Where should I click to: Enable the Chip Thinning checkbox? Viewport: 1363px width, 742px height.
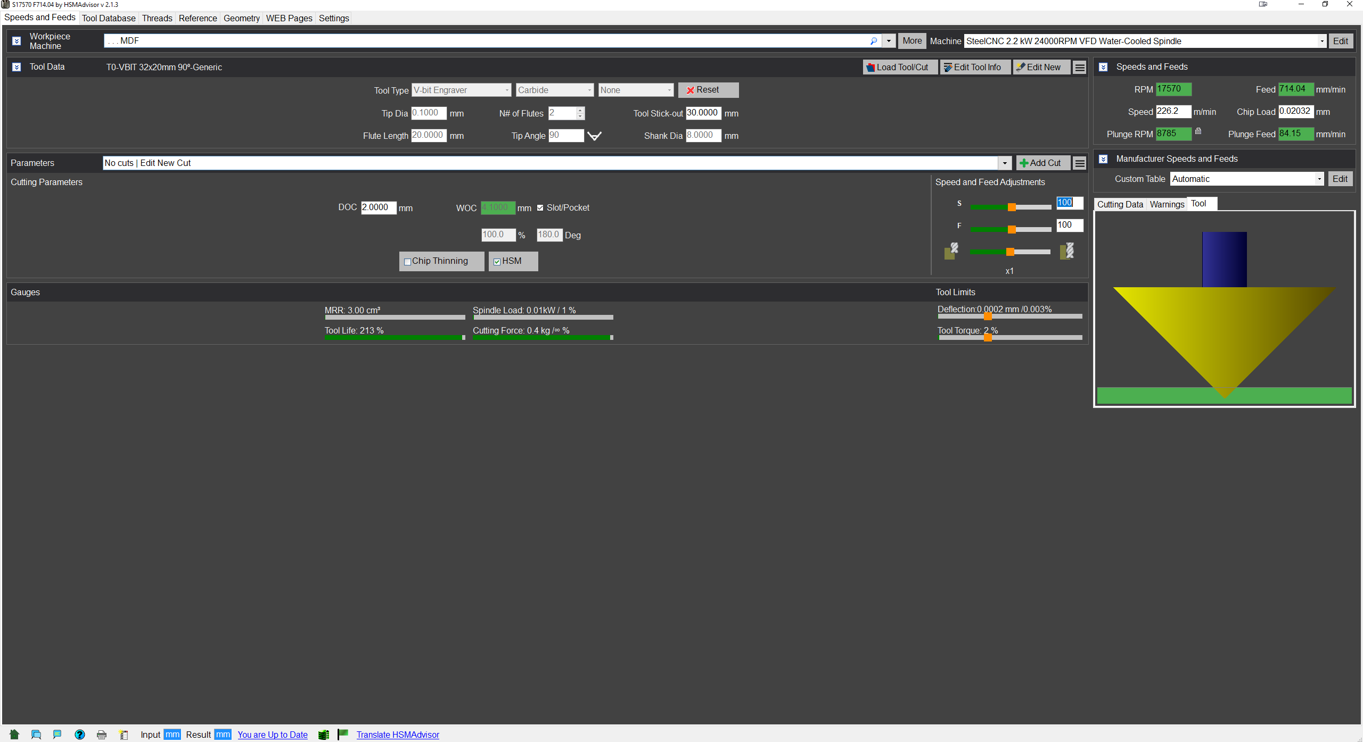tap(408, 262)
